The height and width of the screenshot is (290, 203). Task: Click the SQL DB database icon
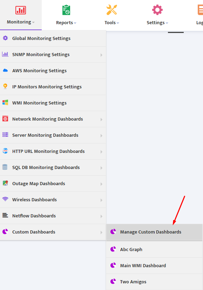(5, 167)
